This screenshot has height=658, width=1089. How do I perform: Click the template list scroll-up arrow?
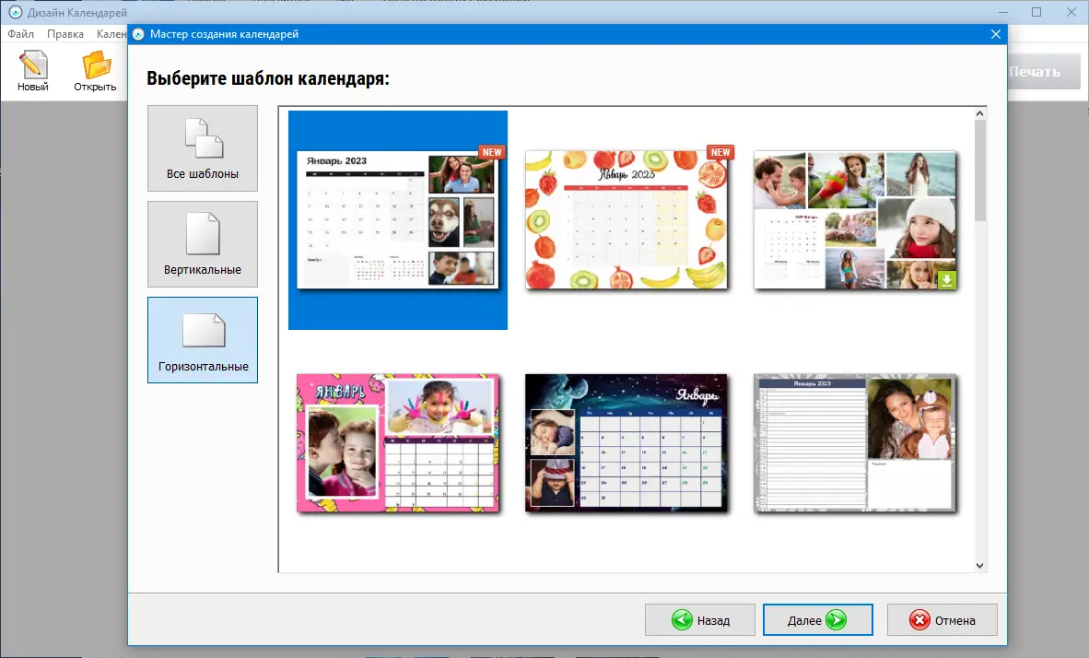(979, 113)
